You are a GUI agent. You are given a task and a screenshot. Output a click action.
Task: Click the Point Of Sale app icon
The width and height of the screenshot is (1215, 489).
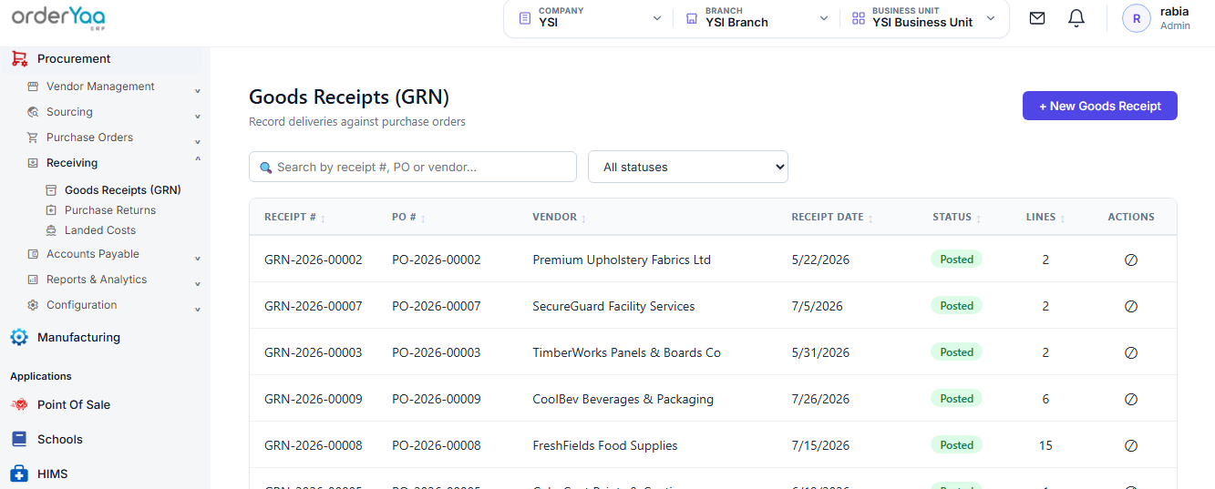[x=19, y=404]
